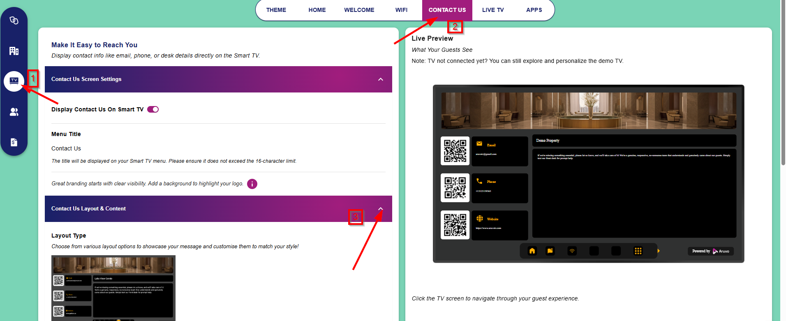The height and width of the screenshot is (321, 786).
Task: Click the linked-circles logo icon in sidebar
Action: tap(14, 20)
